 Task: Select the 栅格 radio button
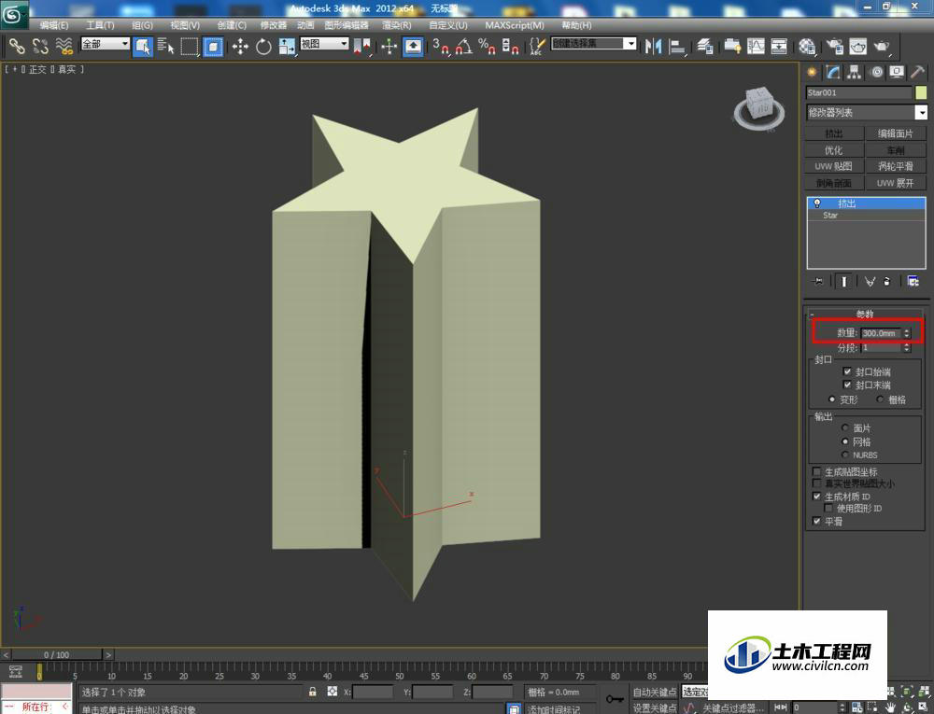(x=880, y=399)
